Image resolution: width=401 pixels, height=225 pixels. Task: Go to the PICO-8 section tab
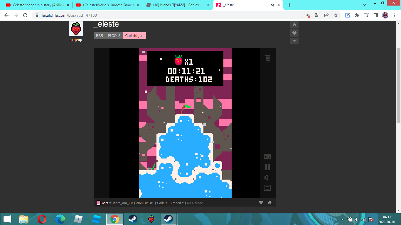(114, 35)
